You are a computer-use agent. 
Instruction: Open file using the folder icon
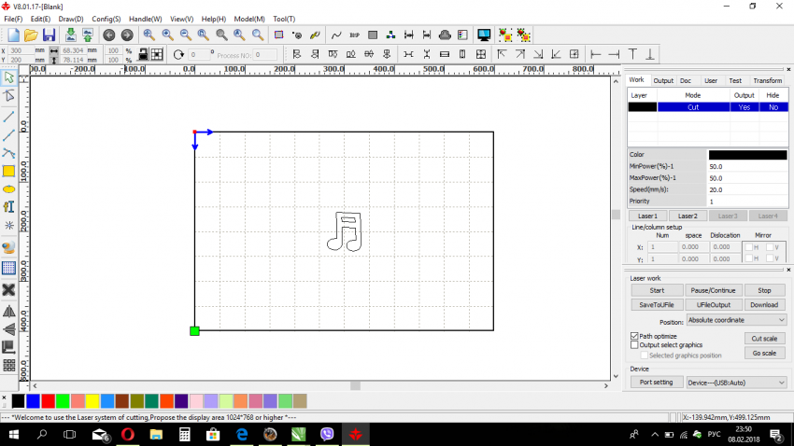(30, 35)
